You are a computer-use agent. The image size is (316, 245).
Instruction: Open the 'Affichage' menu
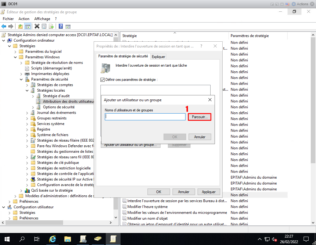[42, 19]
